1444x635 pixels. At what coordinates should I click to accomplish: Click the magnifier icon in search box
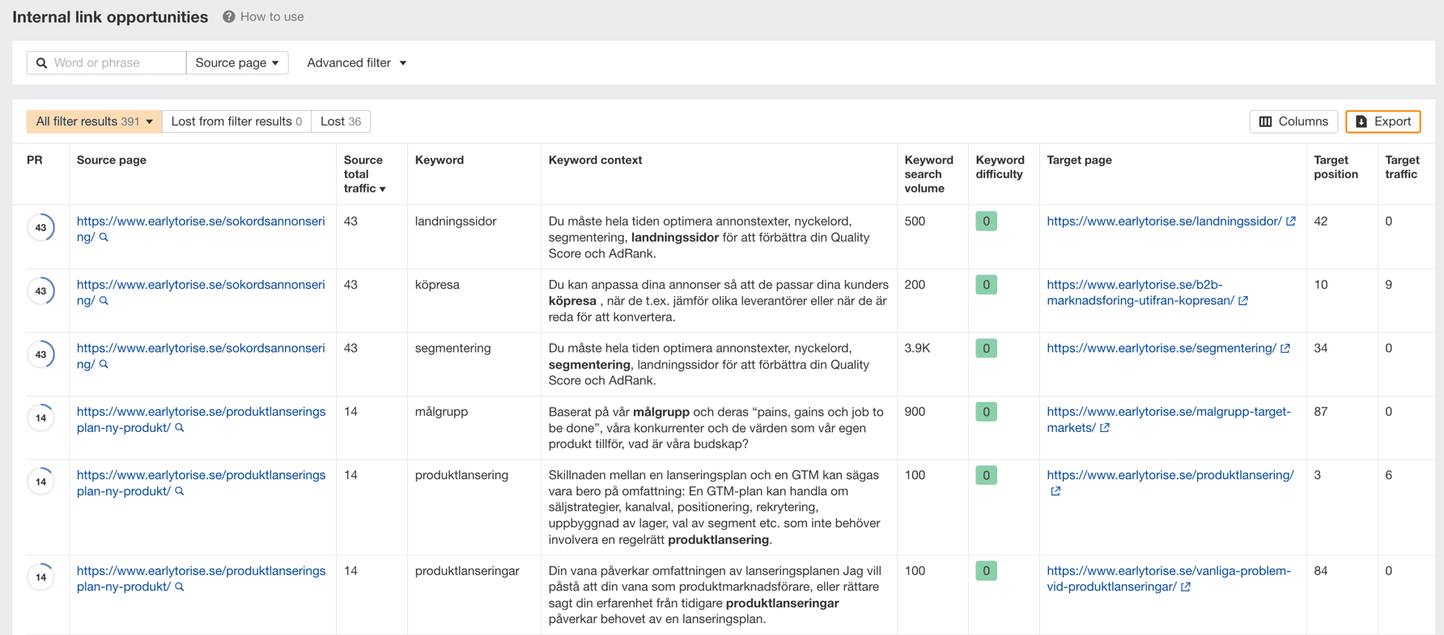[x=42, y=63]
